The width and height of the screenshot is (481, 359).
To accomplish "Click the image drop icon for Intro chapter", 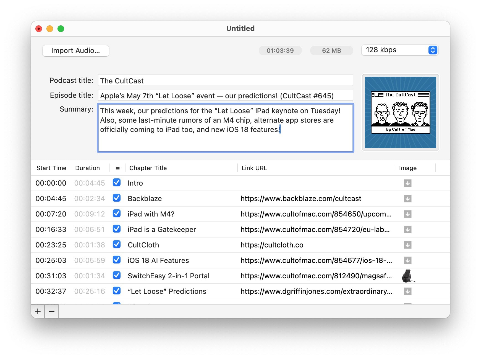I will (407, 183).
